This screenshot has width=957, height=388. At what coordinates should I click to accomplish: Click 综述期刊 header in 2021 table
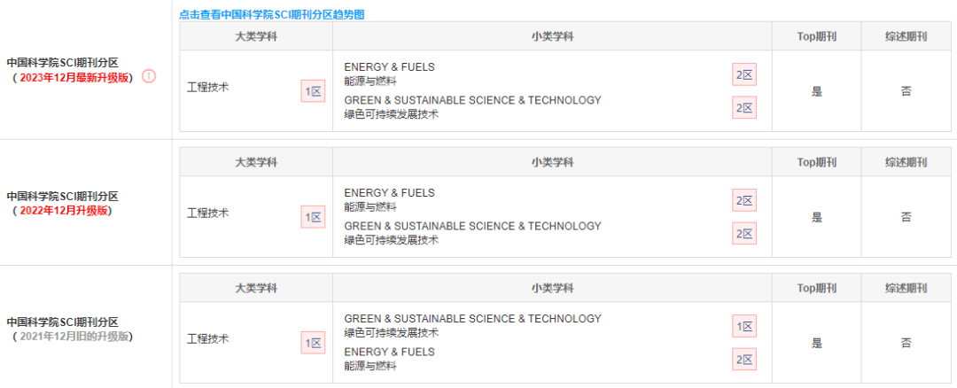click(906, 289)
